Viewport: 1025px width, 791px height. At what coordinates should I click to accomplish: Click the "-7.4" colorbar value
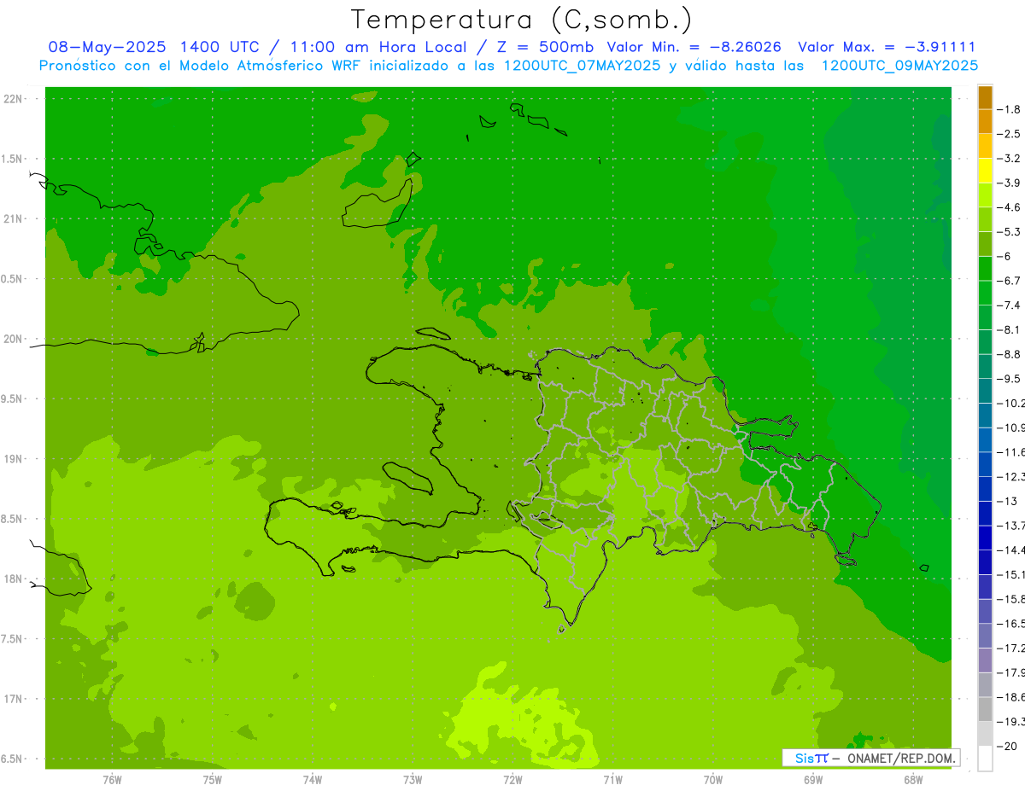tap(1009, 305)
